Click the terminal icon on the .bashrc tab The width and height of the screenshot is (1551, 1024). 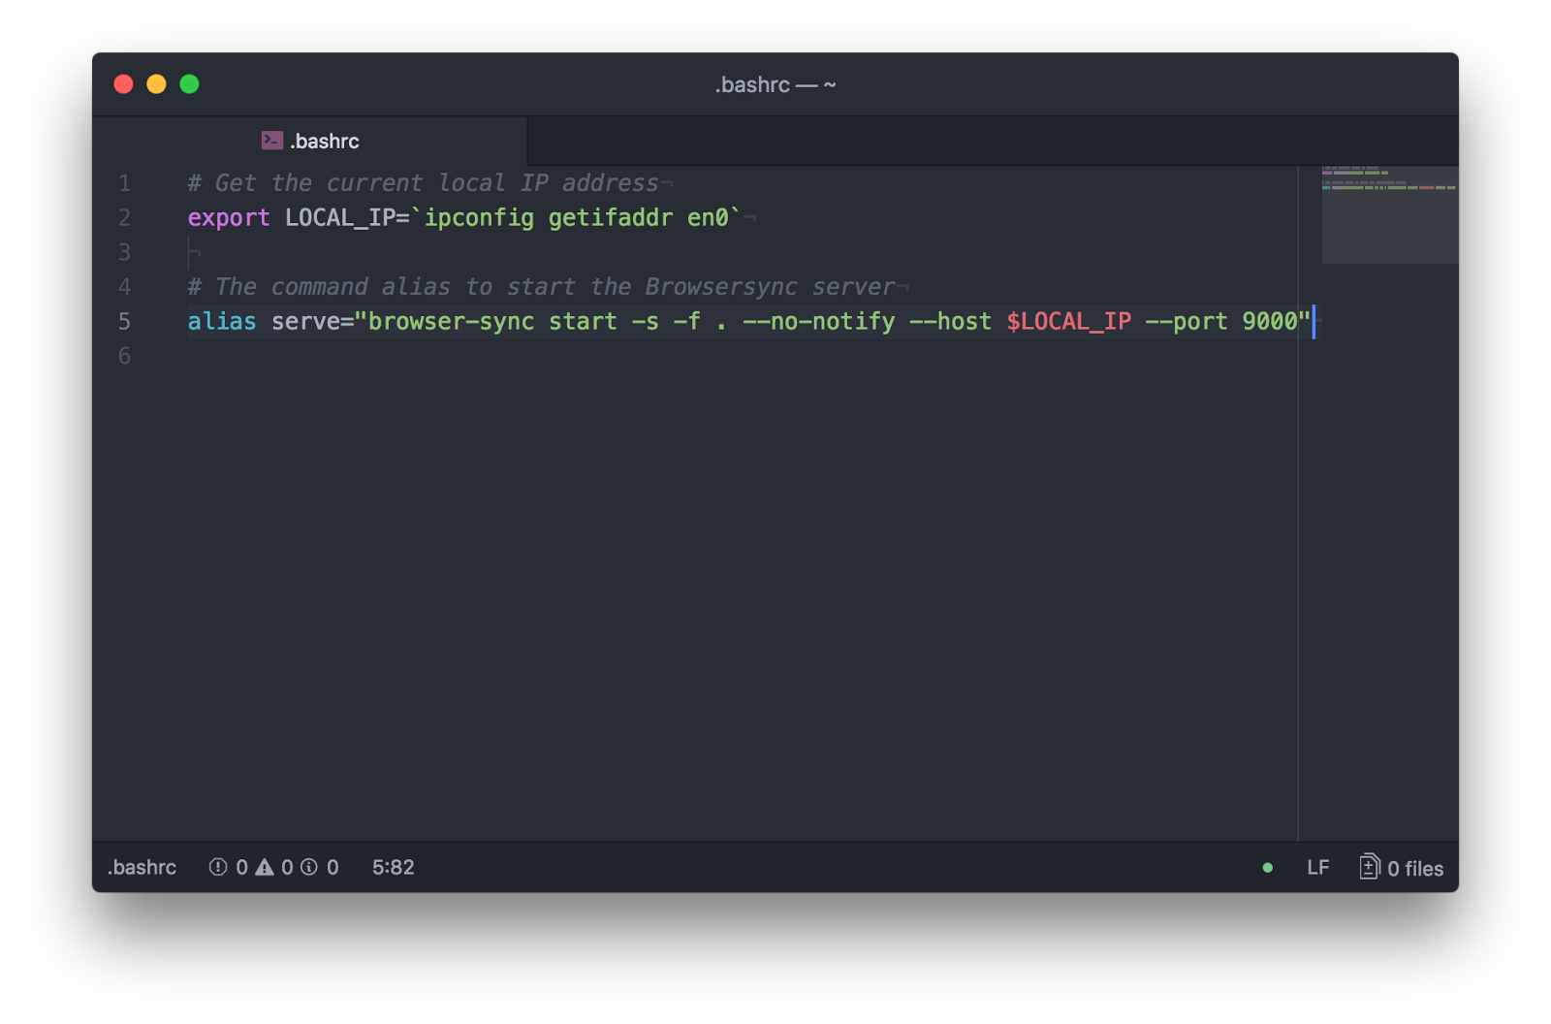270,141
